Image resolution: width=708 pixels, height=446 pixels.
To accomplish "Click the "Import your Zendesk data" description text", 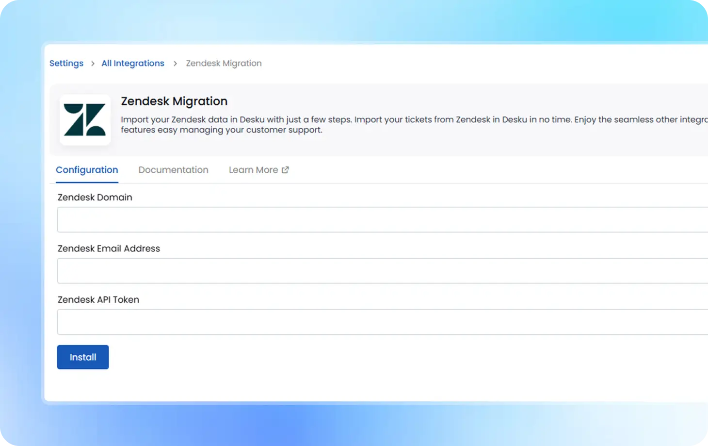I will pyautogui.click(x=414, y=125).
